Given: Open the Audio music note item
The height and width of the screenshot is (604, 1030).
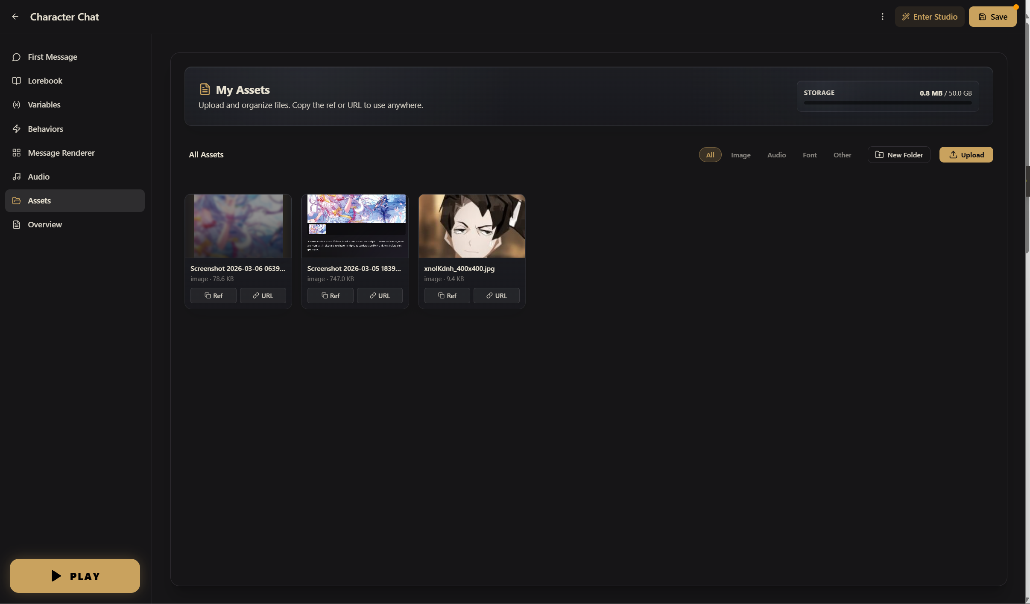Looking at the screenshot, I should coord(17,177).
